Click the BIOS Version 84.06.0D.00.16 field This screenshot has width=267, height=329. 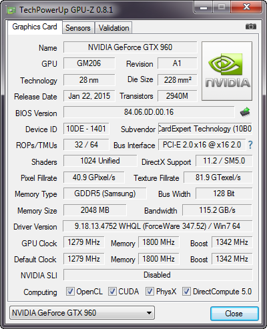click(x=149, y=112)
